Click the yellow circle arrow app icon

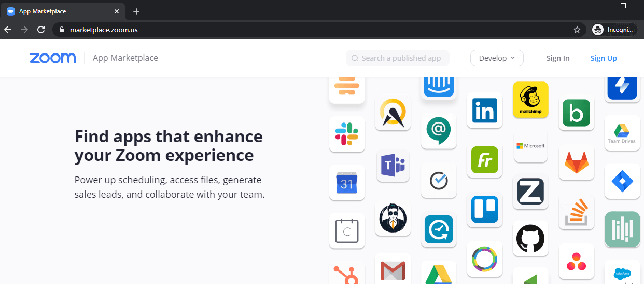[x=393, y=113]
